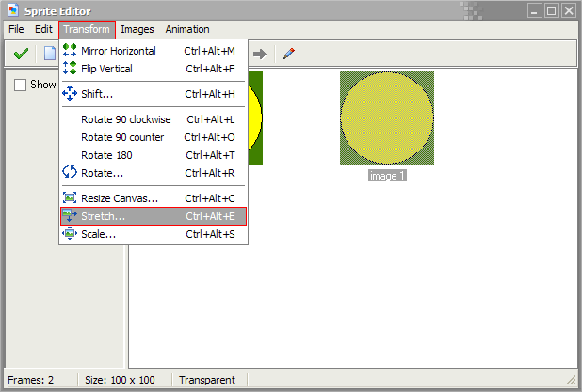Image resolution: width=582 pixels, height=392 pixels.
Task: Click the Shift arrows menu icon
Action: [x=70, y=94]
